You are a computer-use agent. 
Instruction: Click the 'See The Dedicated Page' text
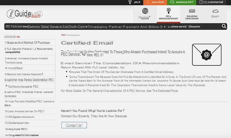162,91
